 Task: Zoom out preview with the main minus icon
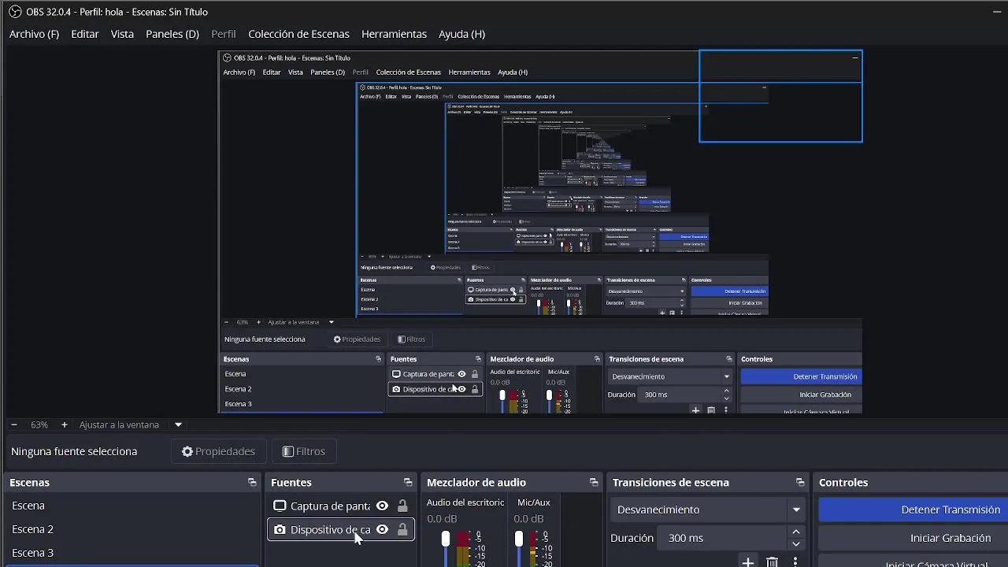pos(14,424)
